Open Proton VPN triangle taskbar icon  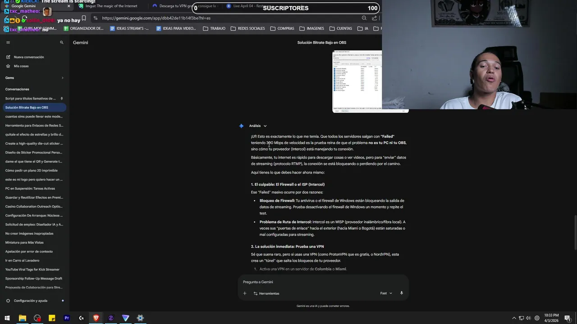click(126, 318)
